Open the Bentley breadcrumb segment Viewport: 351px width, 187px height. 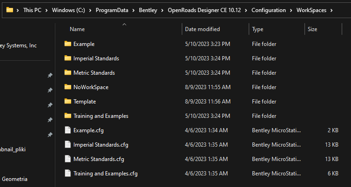point(148,10)
